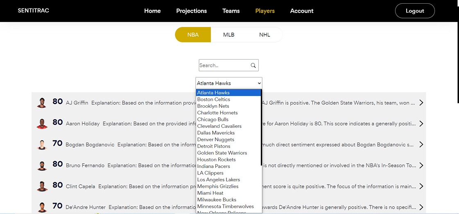459x214 pixels.
Task: Click the Logout button
Action: [415, 11]
